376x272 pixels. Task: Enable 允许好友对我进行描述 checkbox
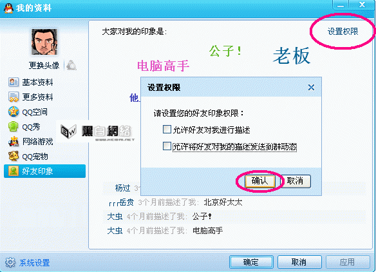pos(167,130)
